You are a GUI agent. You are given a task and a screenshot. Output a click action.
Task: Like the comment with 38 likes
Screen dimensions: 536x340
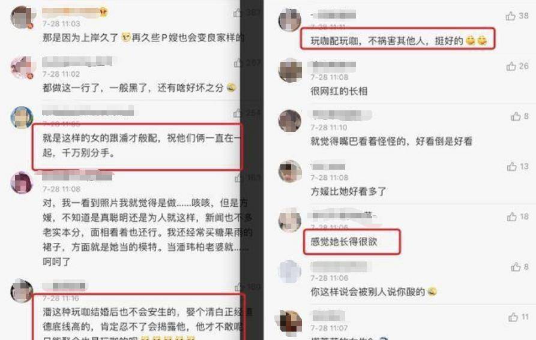coord(510,16)
